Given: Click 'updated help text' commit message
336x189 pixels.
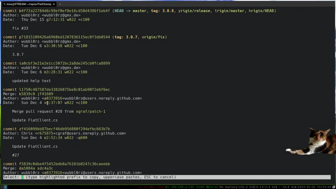Looking at the screenshot, I should [x=31, y=81].
